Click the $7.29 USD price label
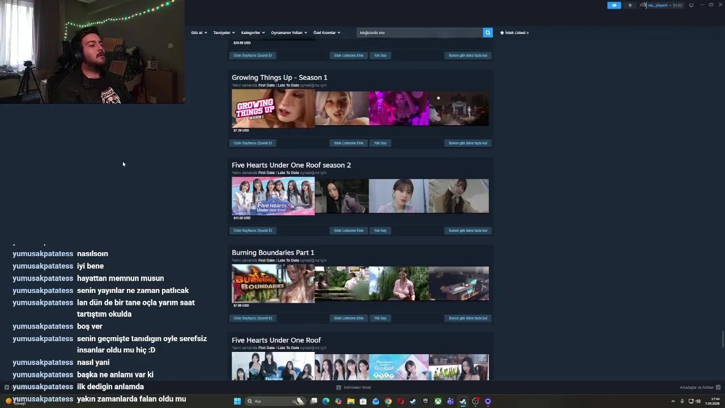725x408 pixels. [x=241, y=130]
